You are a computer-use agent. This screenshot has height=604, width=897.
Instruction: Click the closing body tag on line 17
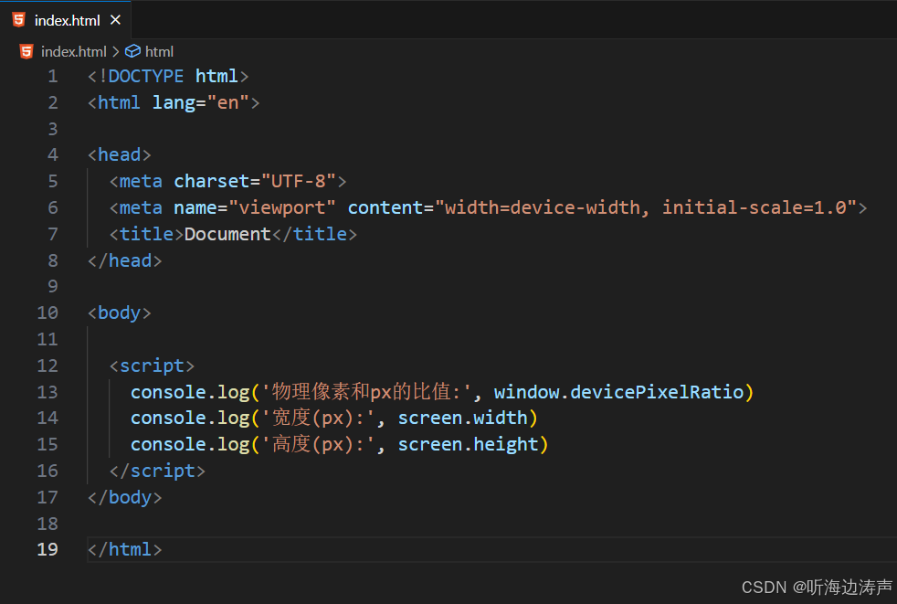(x=124, y=497)
